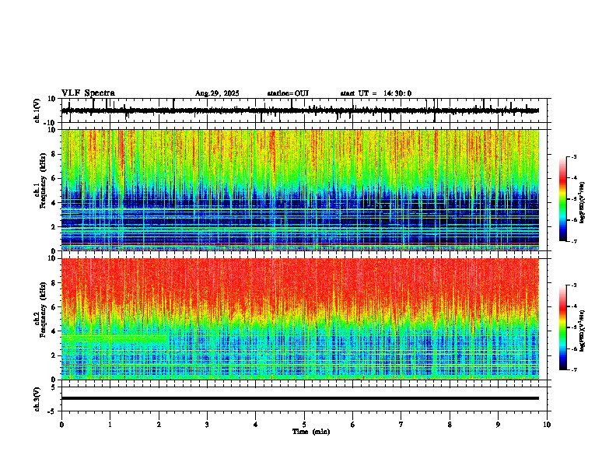Click time axis tick label '9'
The image size is (616, 476).
498,425
